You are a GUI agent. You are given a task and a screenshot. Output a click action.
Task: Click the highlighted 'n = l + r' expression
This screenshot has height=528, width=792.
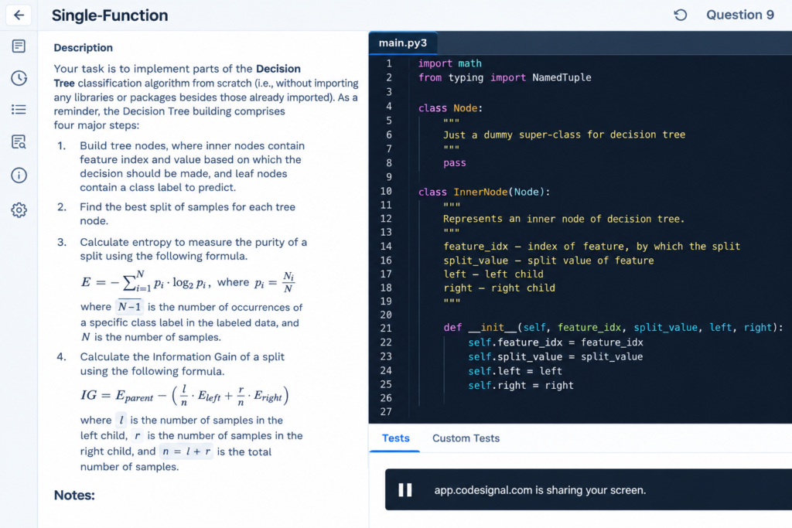pyautogui.click(x=186, y=451)
